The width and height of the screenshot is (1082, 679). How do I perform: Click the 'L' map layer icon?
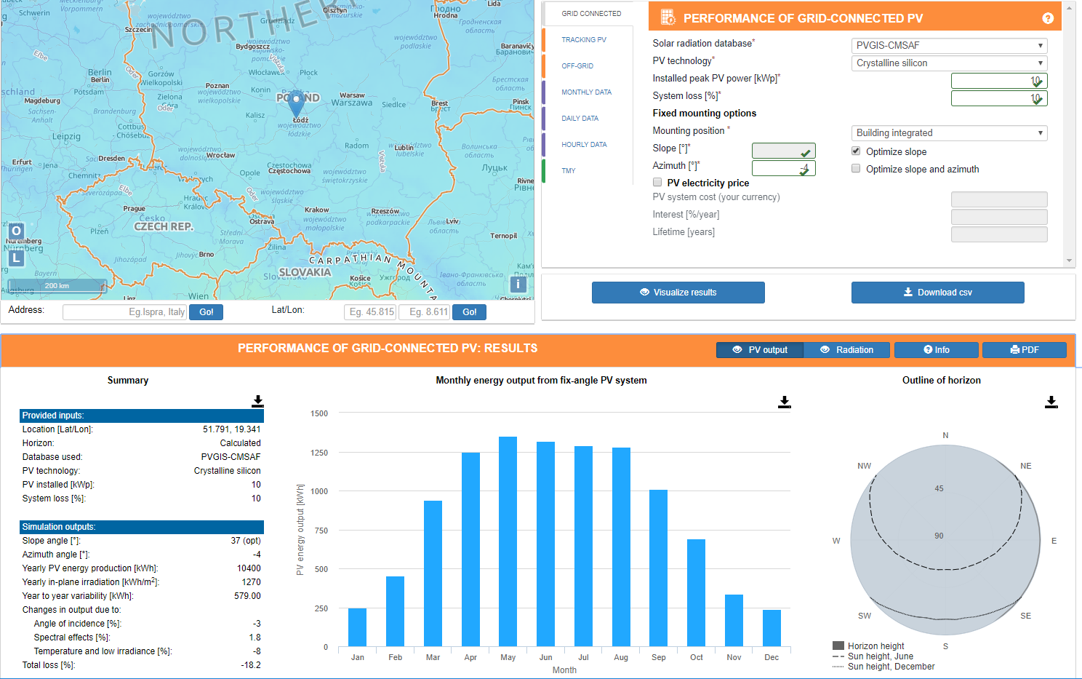tap(16, 258)
